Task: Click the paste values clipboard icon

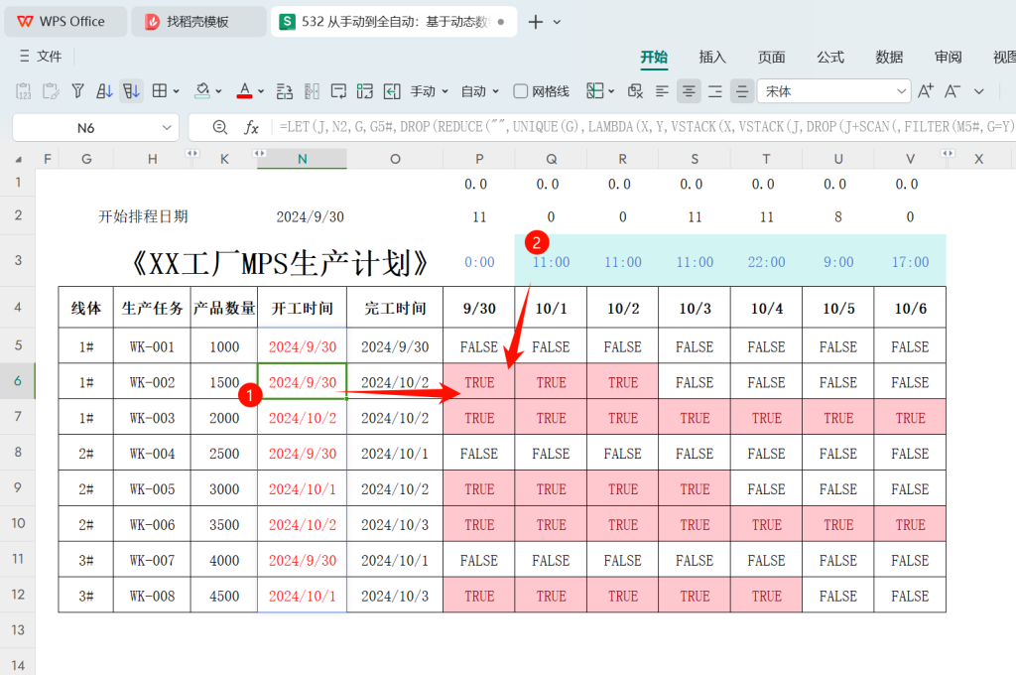Action: [24, 91]
